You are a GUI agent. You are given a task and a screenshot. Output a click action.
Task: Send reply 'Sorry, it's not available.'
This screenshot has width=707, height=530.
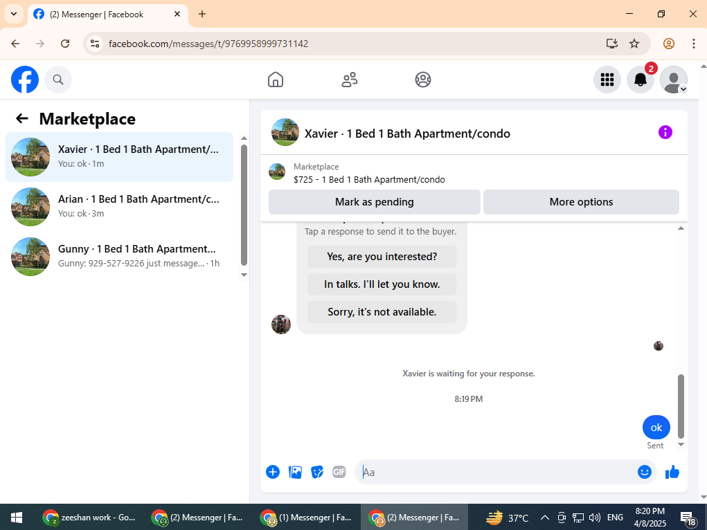coord(382,312)
